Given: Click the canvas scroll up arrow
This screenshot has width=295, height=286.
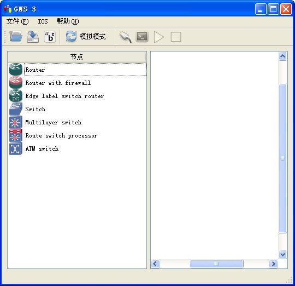Looking at the screenshot, I should pyautogui.click(x=282, y=56).
